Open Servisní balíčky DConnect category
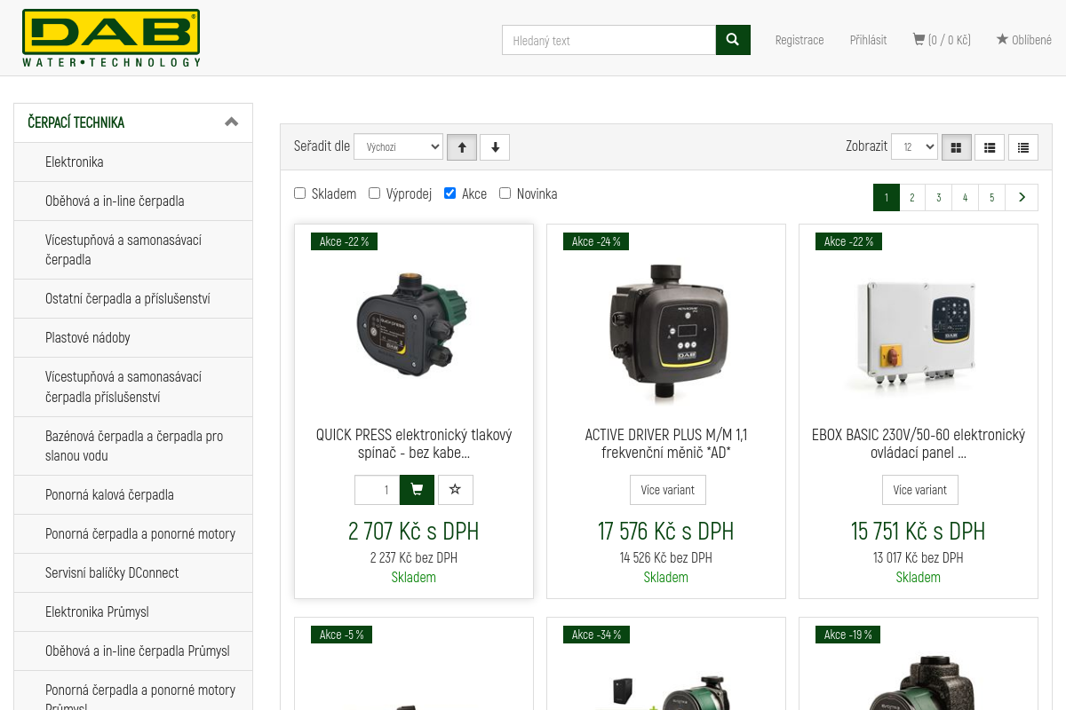 133,572
